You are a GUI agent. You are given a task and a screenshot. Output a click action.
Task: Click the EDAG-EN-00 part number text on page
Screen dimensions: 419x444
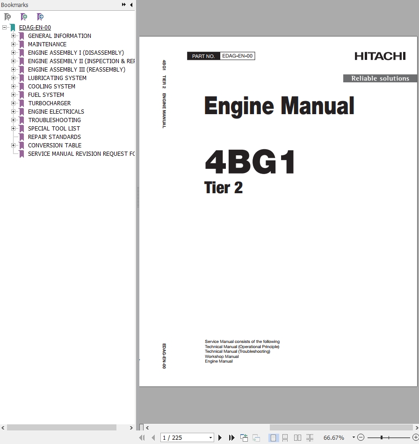[237, 56]
